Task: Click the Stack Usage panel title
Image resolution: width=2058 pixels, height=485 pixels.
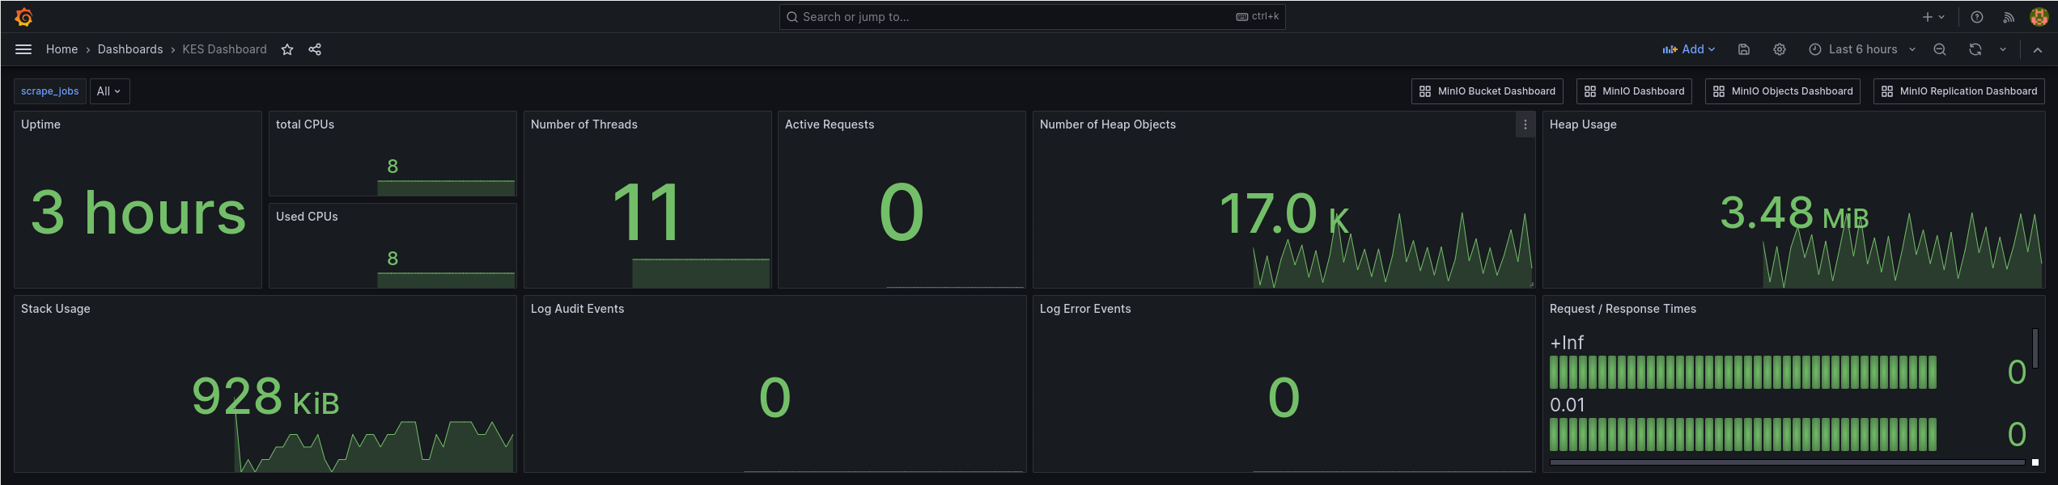Action: (56, 309)
